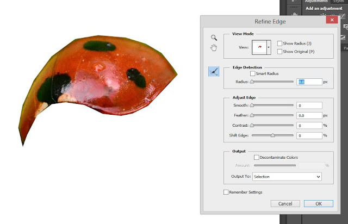This screenshot has width=348, height=224.
Task: Check Decontaminate Colors option
Action: pyautogui.click(x=256, y=158)
